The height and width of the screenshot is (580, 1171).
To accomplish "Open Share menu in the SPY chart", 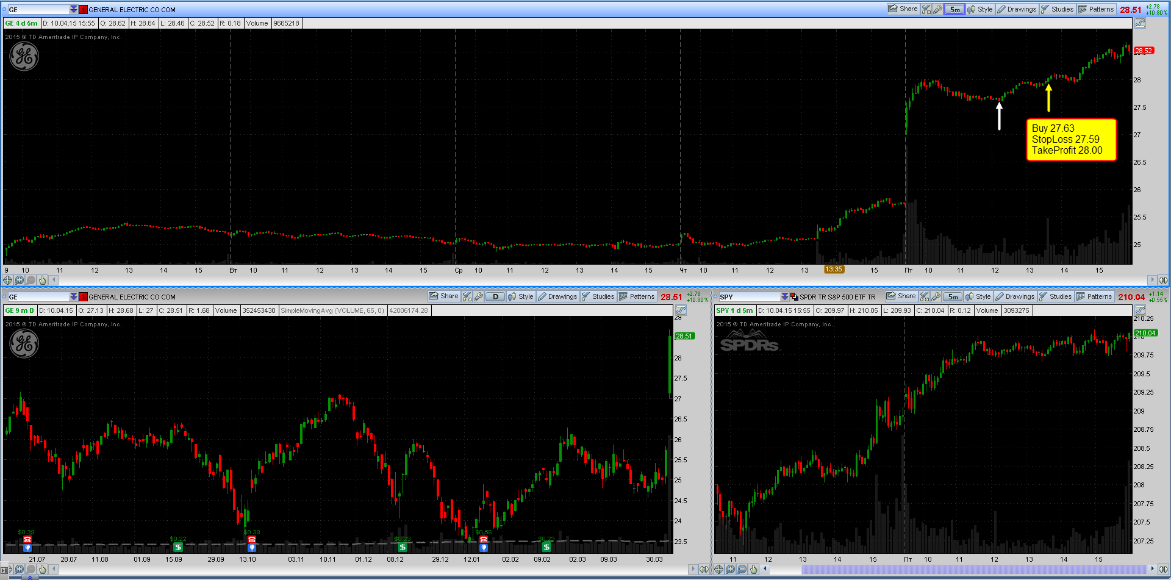I will [901, 296].
